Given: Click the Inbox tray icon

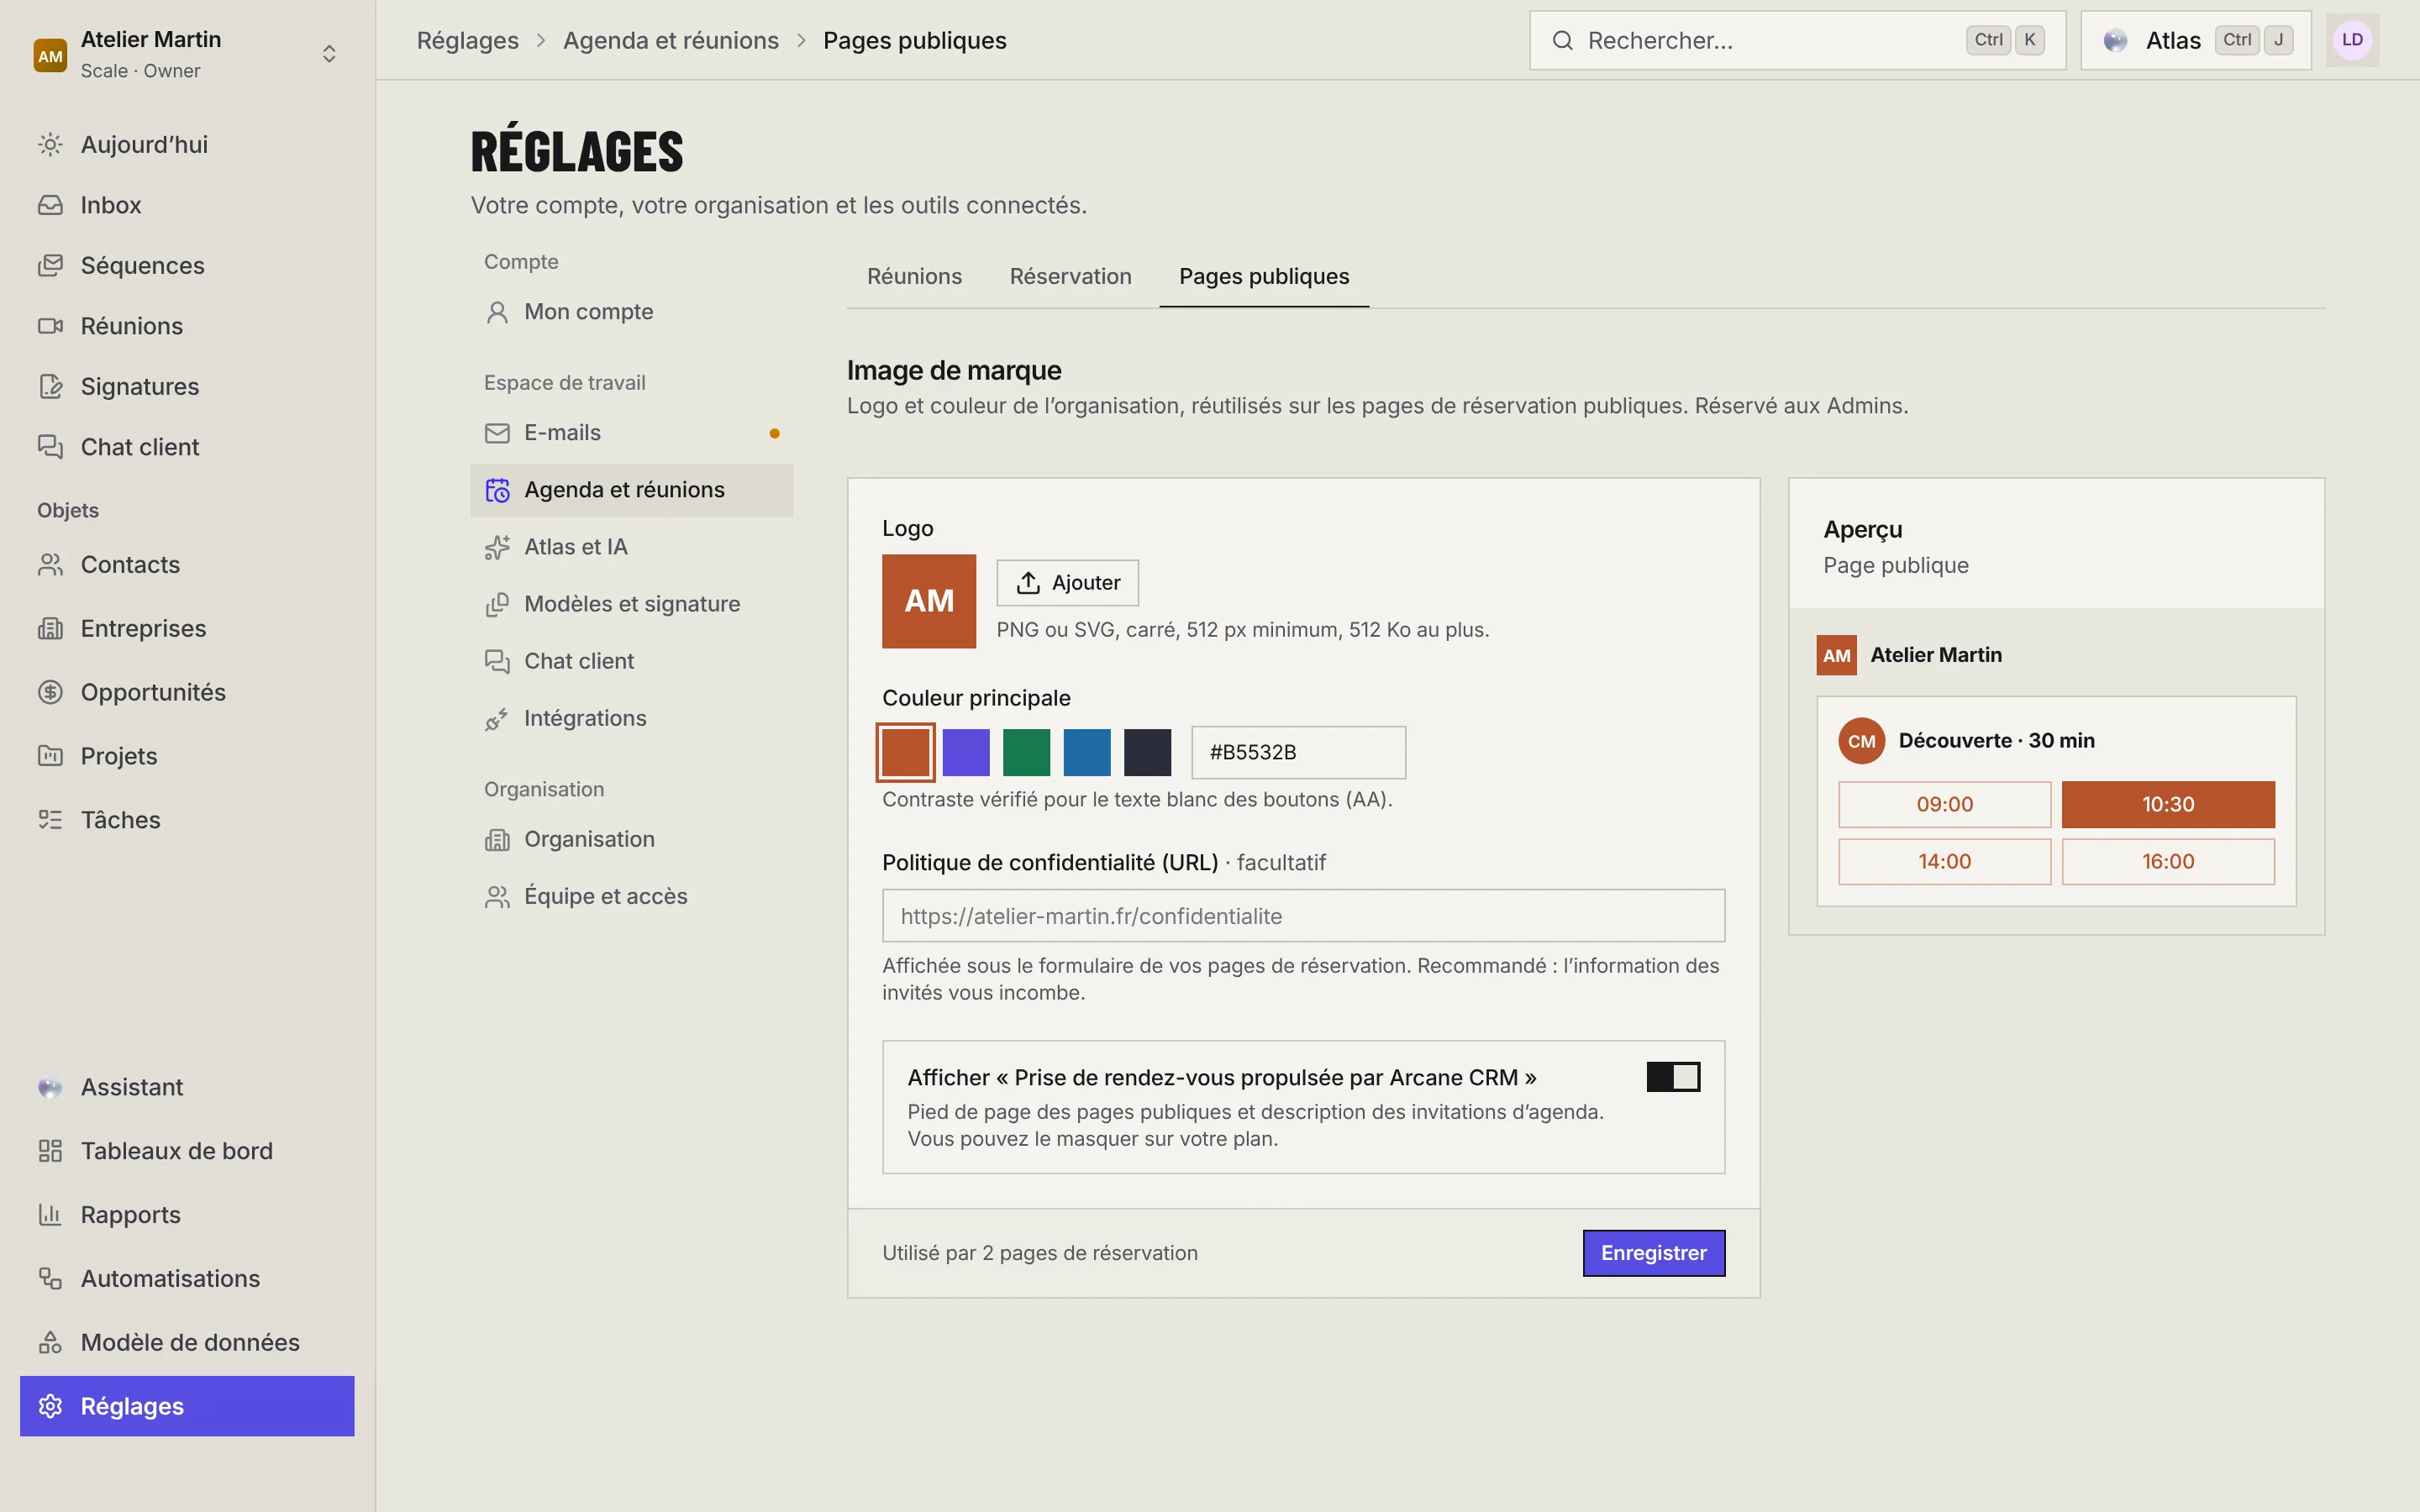Looking at the screenshot, I should [x=50, y=205].
